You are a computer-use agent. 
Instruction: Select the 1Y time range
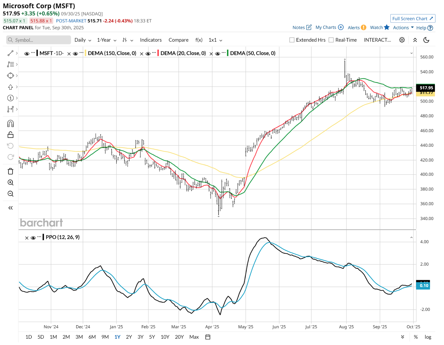[x=117, y=337]
